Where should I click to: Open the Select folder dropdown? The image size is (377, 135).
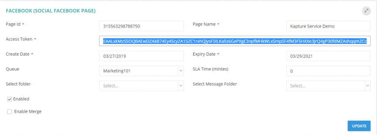pos(141,86)
